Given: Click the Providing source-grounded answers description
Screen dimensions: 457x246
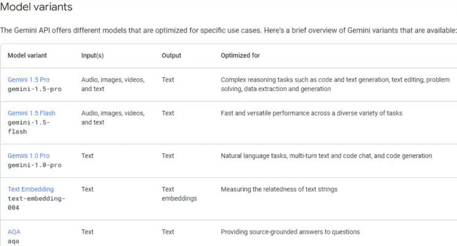Looking at the screenshot, I should (x=290, y=232).
